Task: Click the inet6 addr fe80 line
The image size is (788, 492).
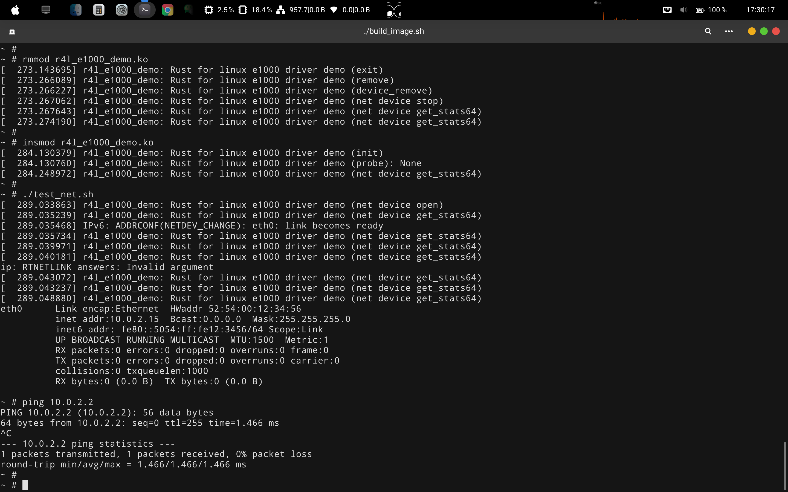Action: pos(189,329)
